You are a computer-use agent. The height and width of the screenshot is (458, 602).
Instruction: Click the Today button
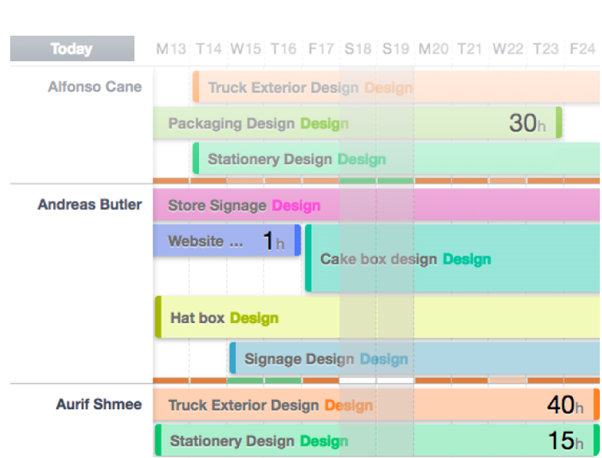pyautogui.click(x=72, y=49)
